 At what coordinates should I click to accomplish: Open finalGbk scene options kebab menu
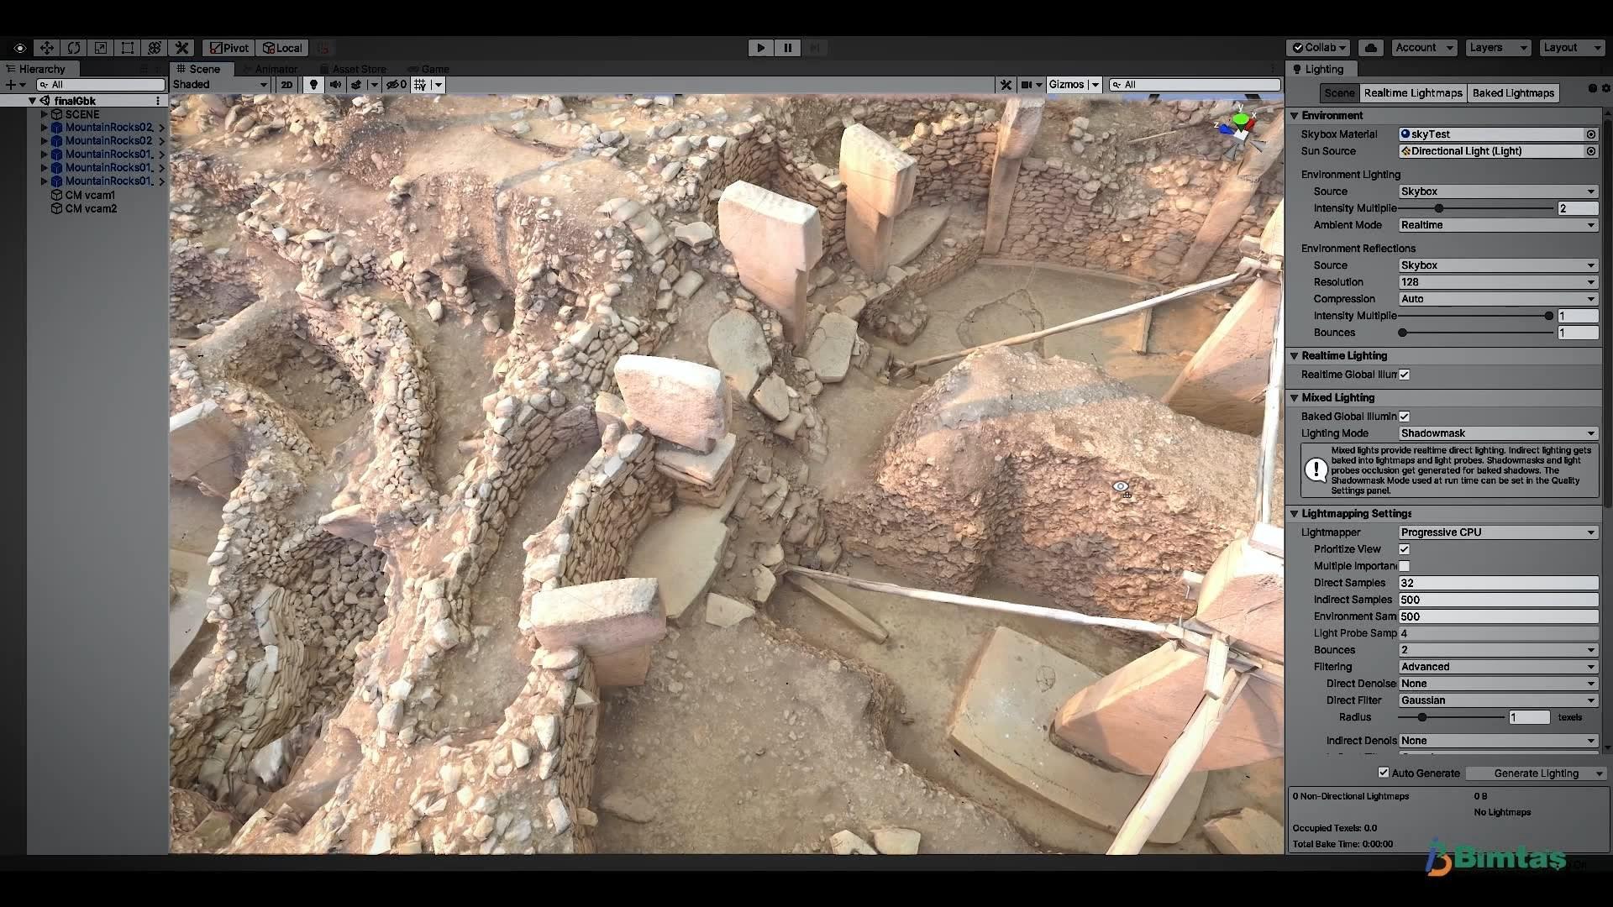158,101
